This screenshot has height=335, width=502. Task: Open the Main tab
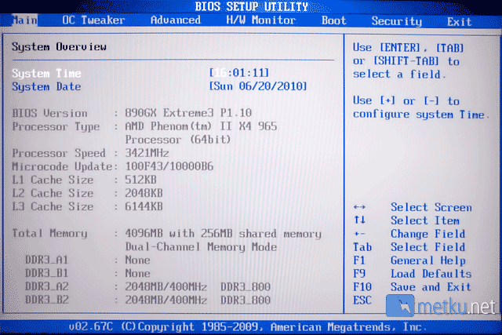click(x=24, y=20)
